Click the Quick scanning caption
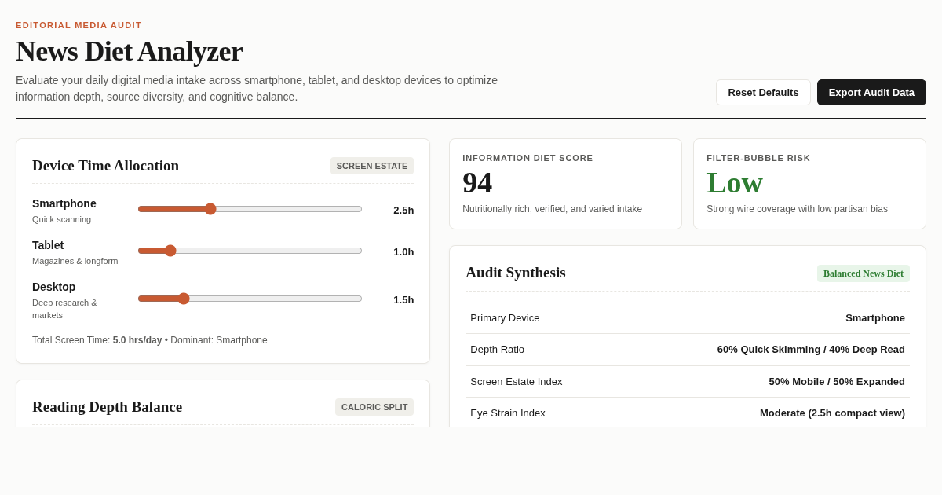Image resolution: width=942 pixels, height=495 pixels. pyautogui.click(x=62, y=219)
